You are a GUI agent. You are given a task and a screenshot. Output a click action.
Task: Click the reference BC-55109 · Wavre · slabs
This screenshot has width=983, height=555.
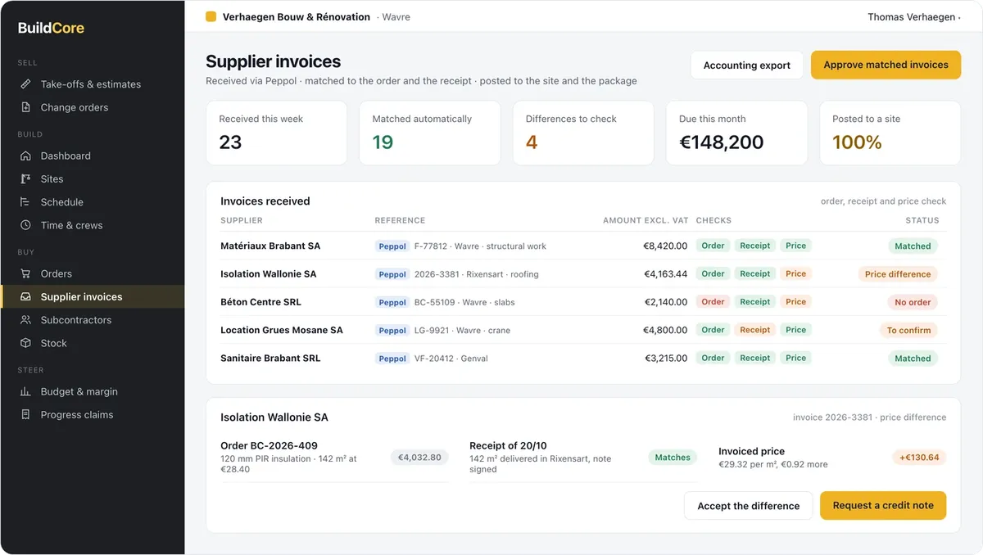tap(464, 303)
